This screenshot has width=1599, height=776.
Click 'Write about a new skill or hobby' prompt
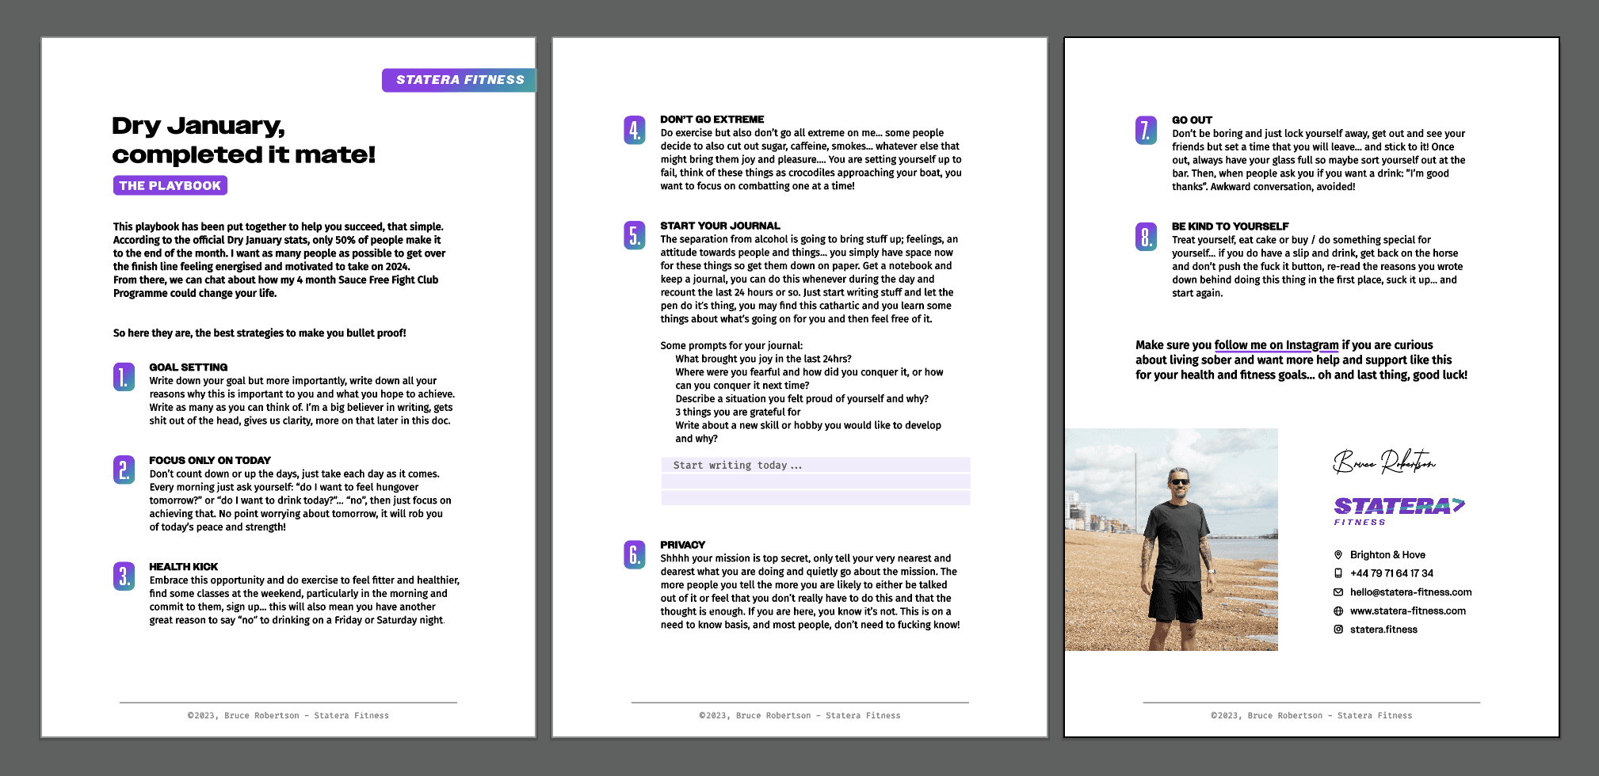(x=808, y=432)
